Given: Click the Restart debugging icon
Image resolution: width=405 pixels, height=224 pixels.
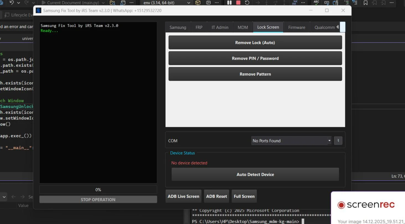Looking at the screenshot, I should click(x=247, y=3).
